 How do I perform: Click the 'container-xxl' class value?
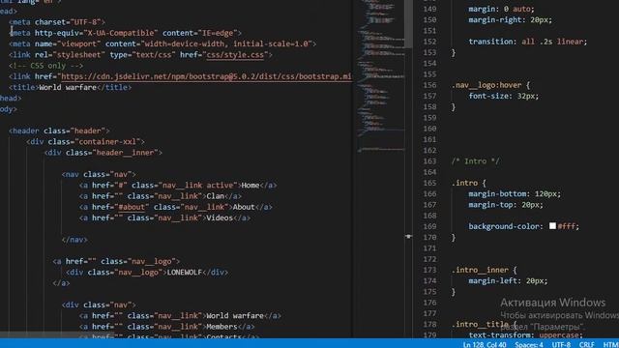(107, 142)
